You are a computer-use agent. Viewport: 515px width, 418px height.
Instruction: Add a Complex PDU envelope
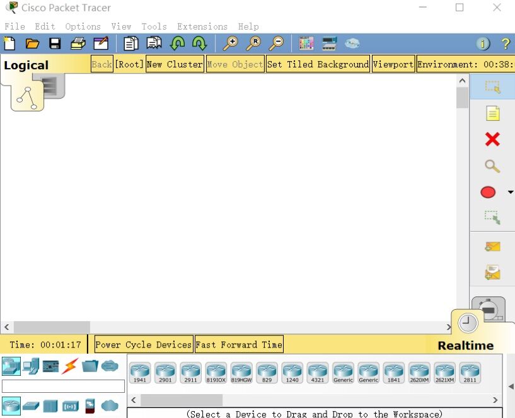click(x=492, y=273)
